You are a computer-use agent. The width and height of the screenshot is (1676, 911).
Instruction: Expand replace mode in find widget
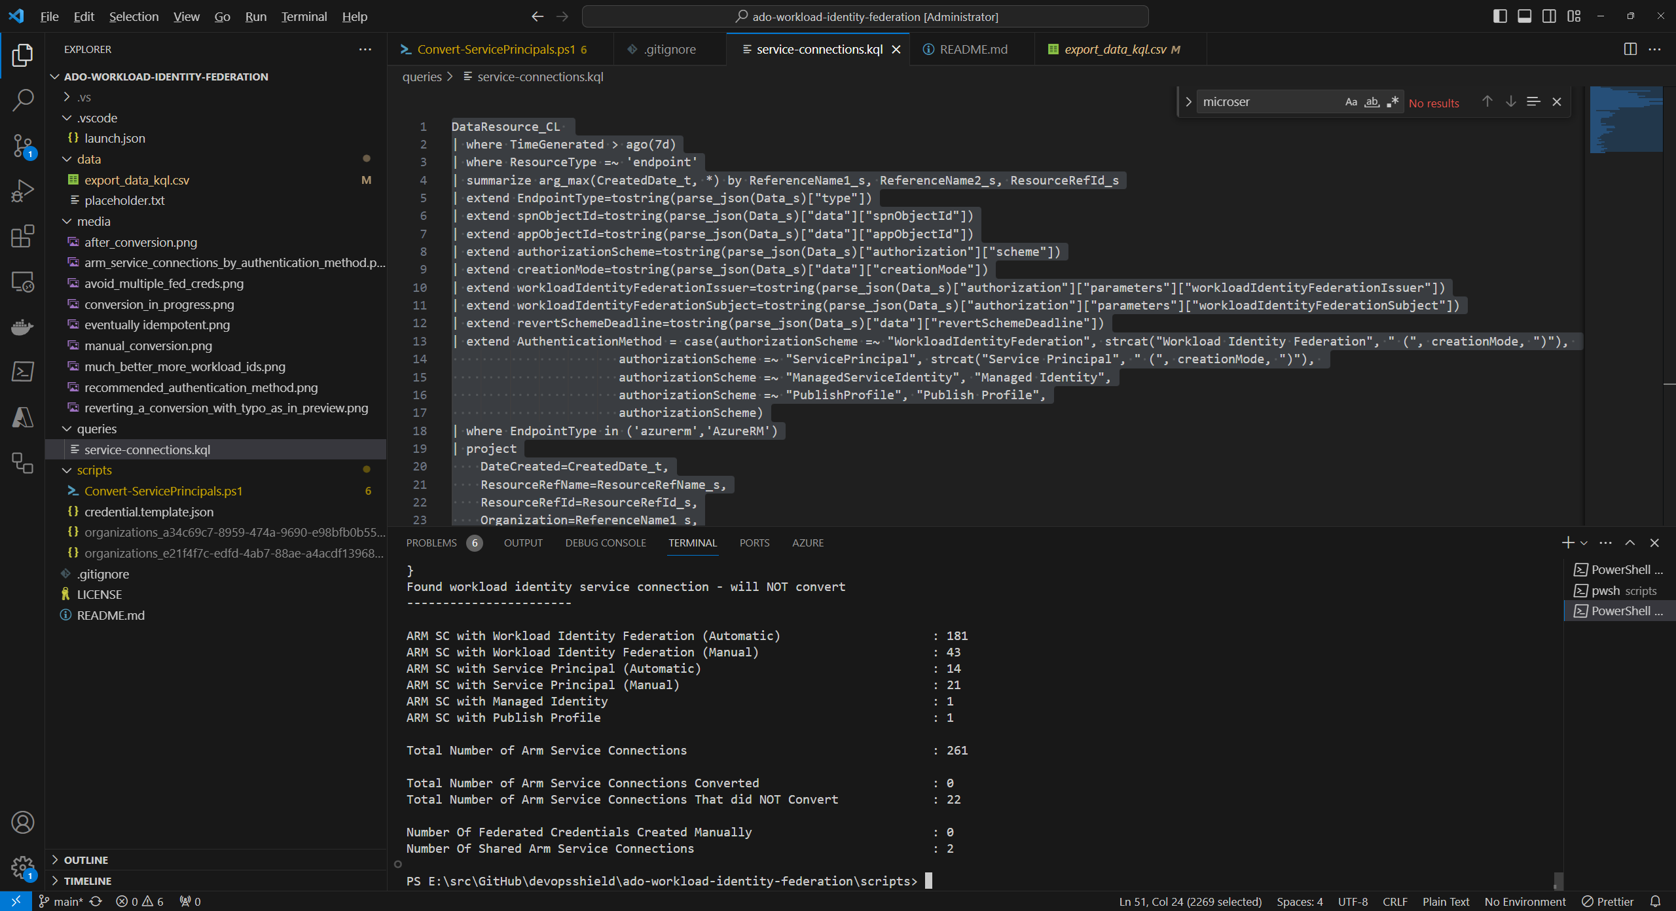coord(1188,101)
